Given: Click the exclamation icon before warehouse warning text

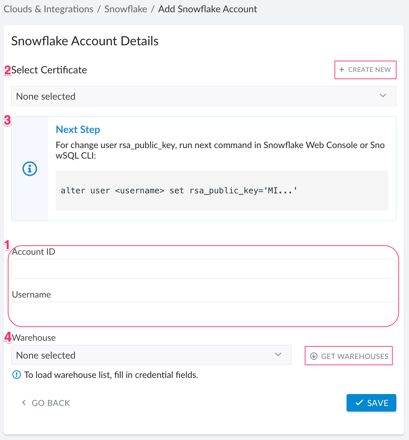Looking at the screenshot, I should pyautogui.click(x=16, y=375).
